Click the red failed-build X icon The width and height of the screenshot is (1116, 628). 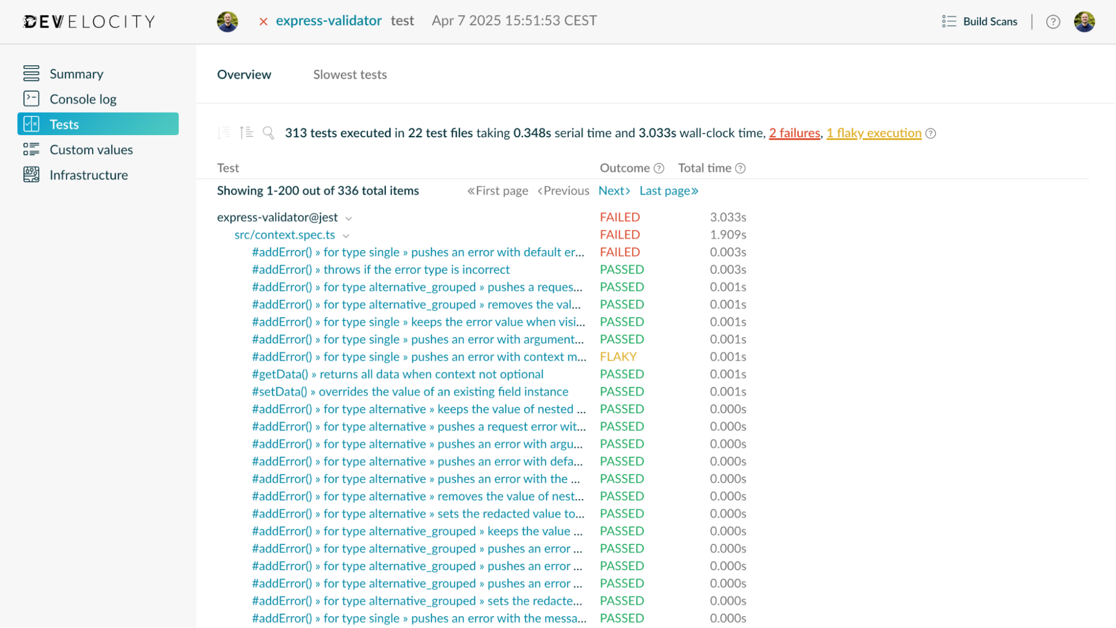click(264, 21)
